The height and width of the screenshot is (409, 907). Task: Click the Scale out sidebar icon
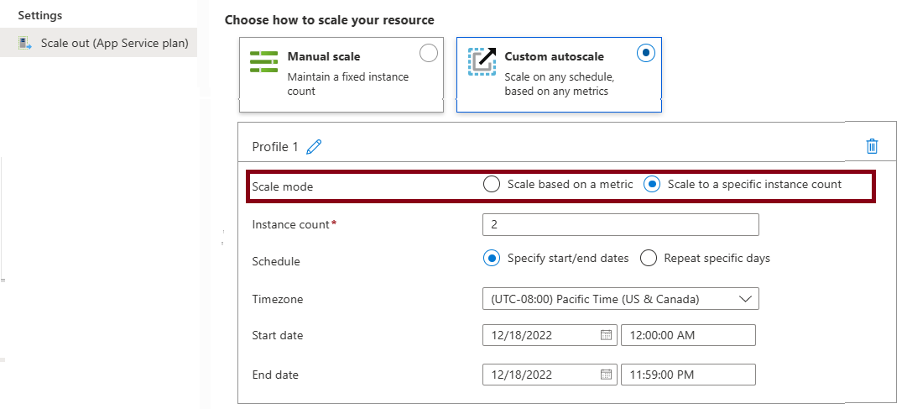point(25,43)
